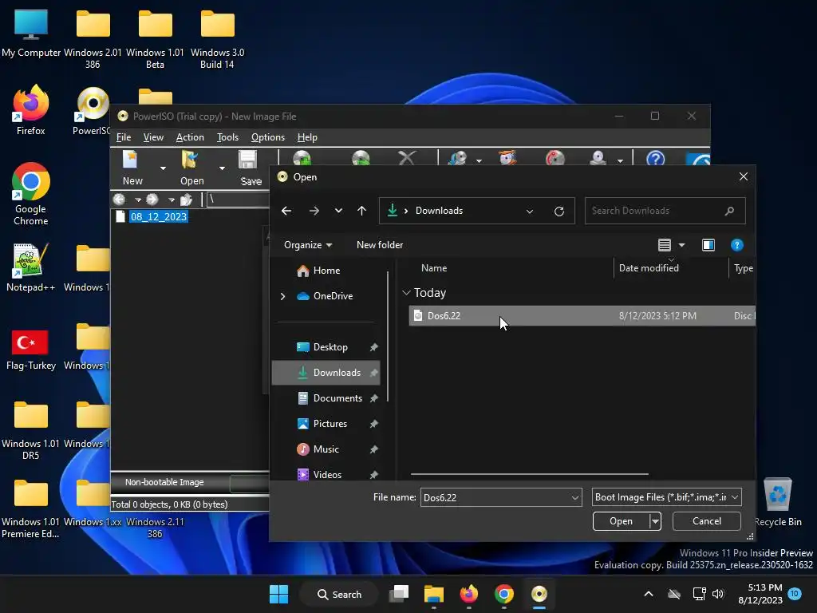Select the Dos6.22 file row
The image size is (817, 613).
[582, 316]
